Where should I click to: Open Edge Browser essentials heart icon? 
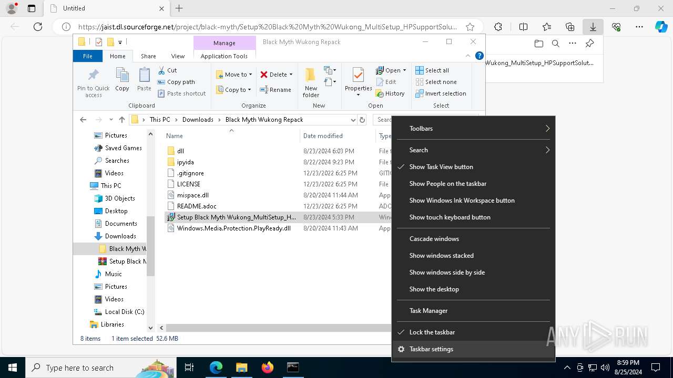tap(616, 27)
